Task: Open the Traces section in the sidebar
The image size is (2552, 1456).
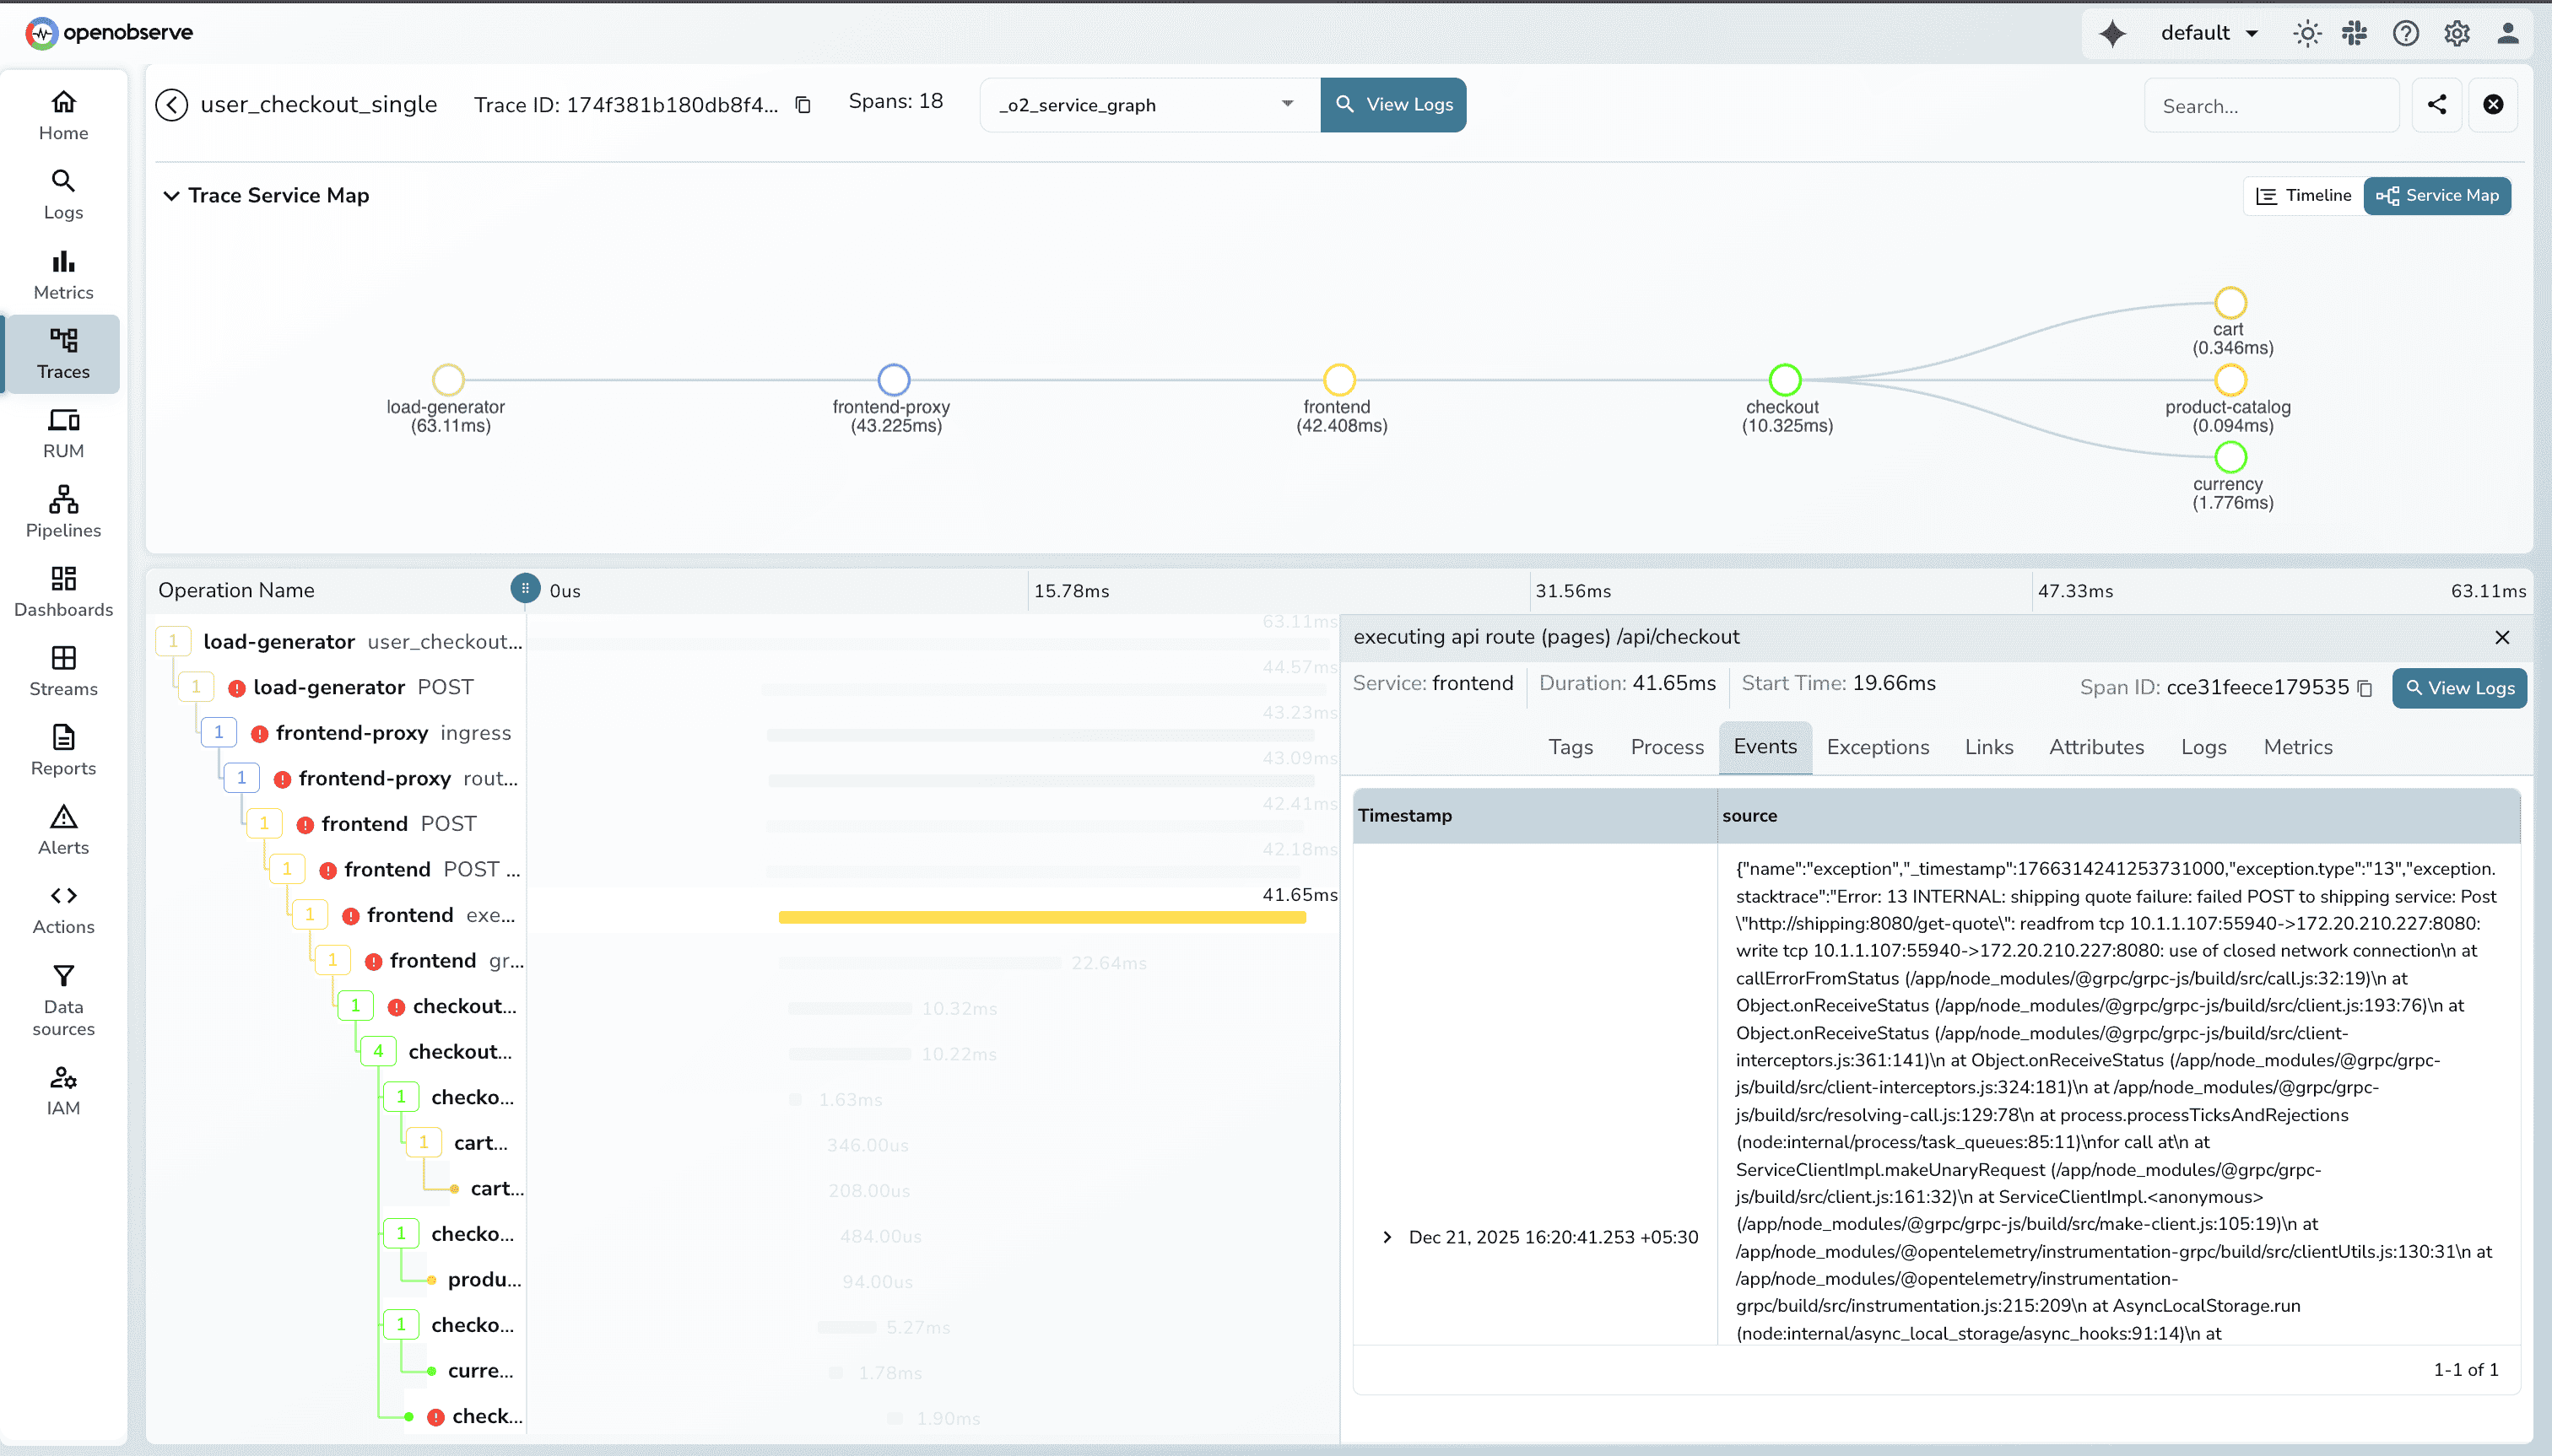Action: point(62,353)
